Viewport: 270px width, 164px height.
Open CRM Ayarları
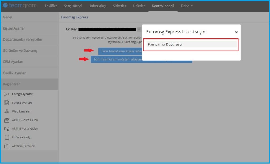[x=30, y=62]
